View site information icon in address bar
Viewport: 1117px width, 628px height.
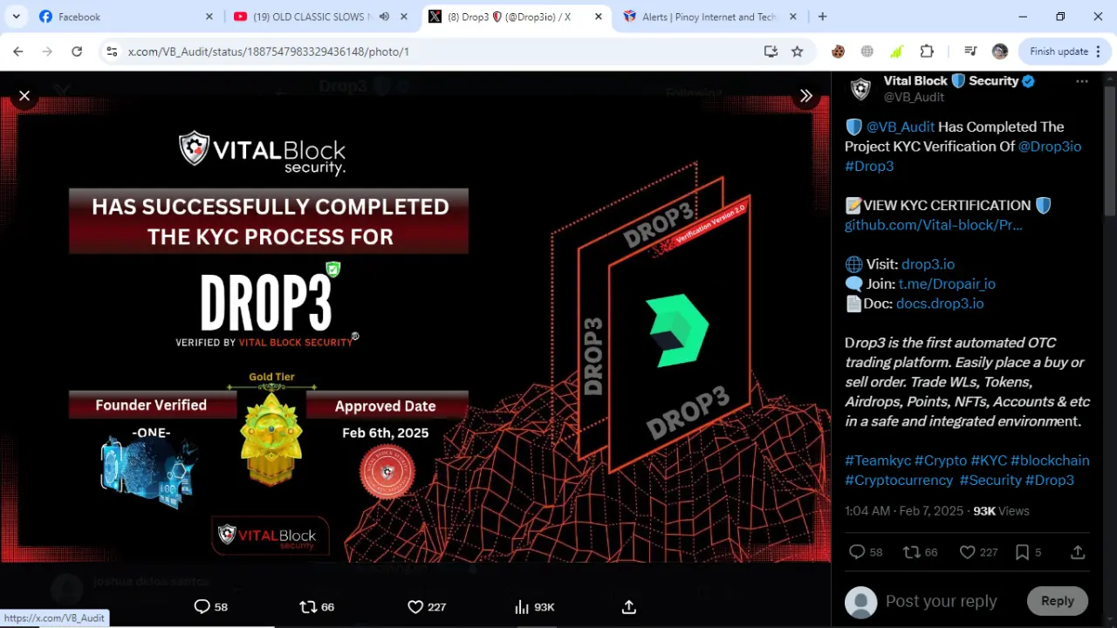point(112,51)
